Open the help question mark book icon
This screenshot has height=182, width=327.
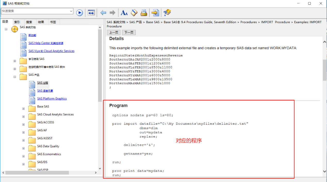[167, 13]
